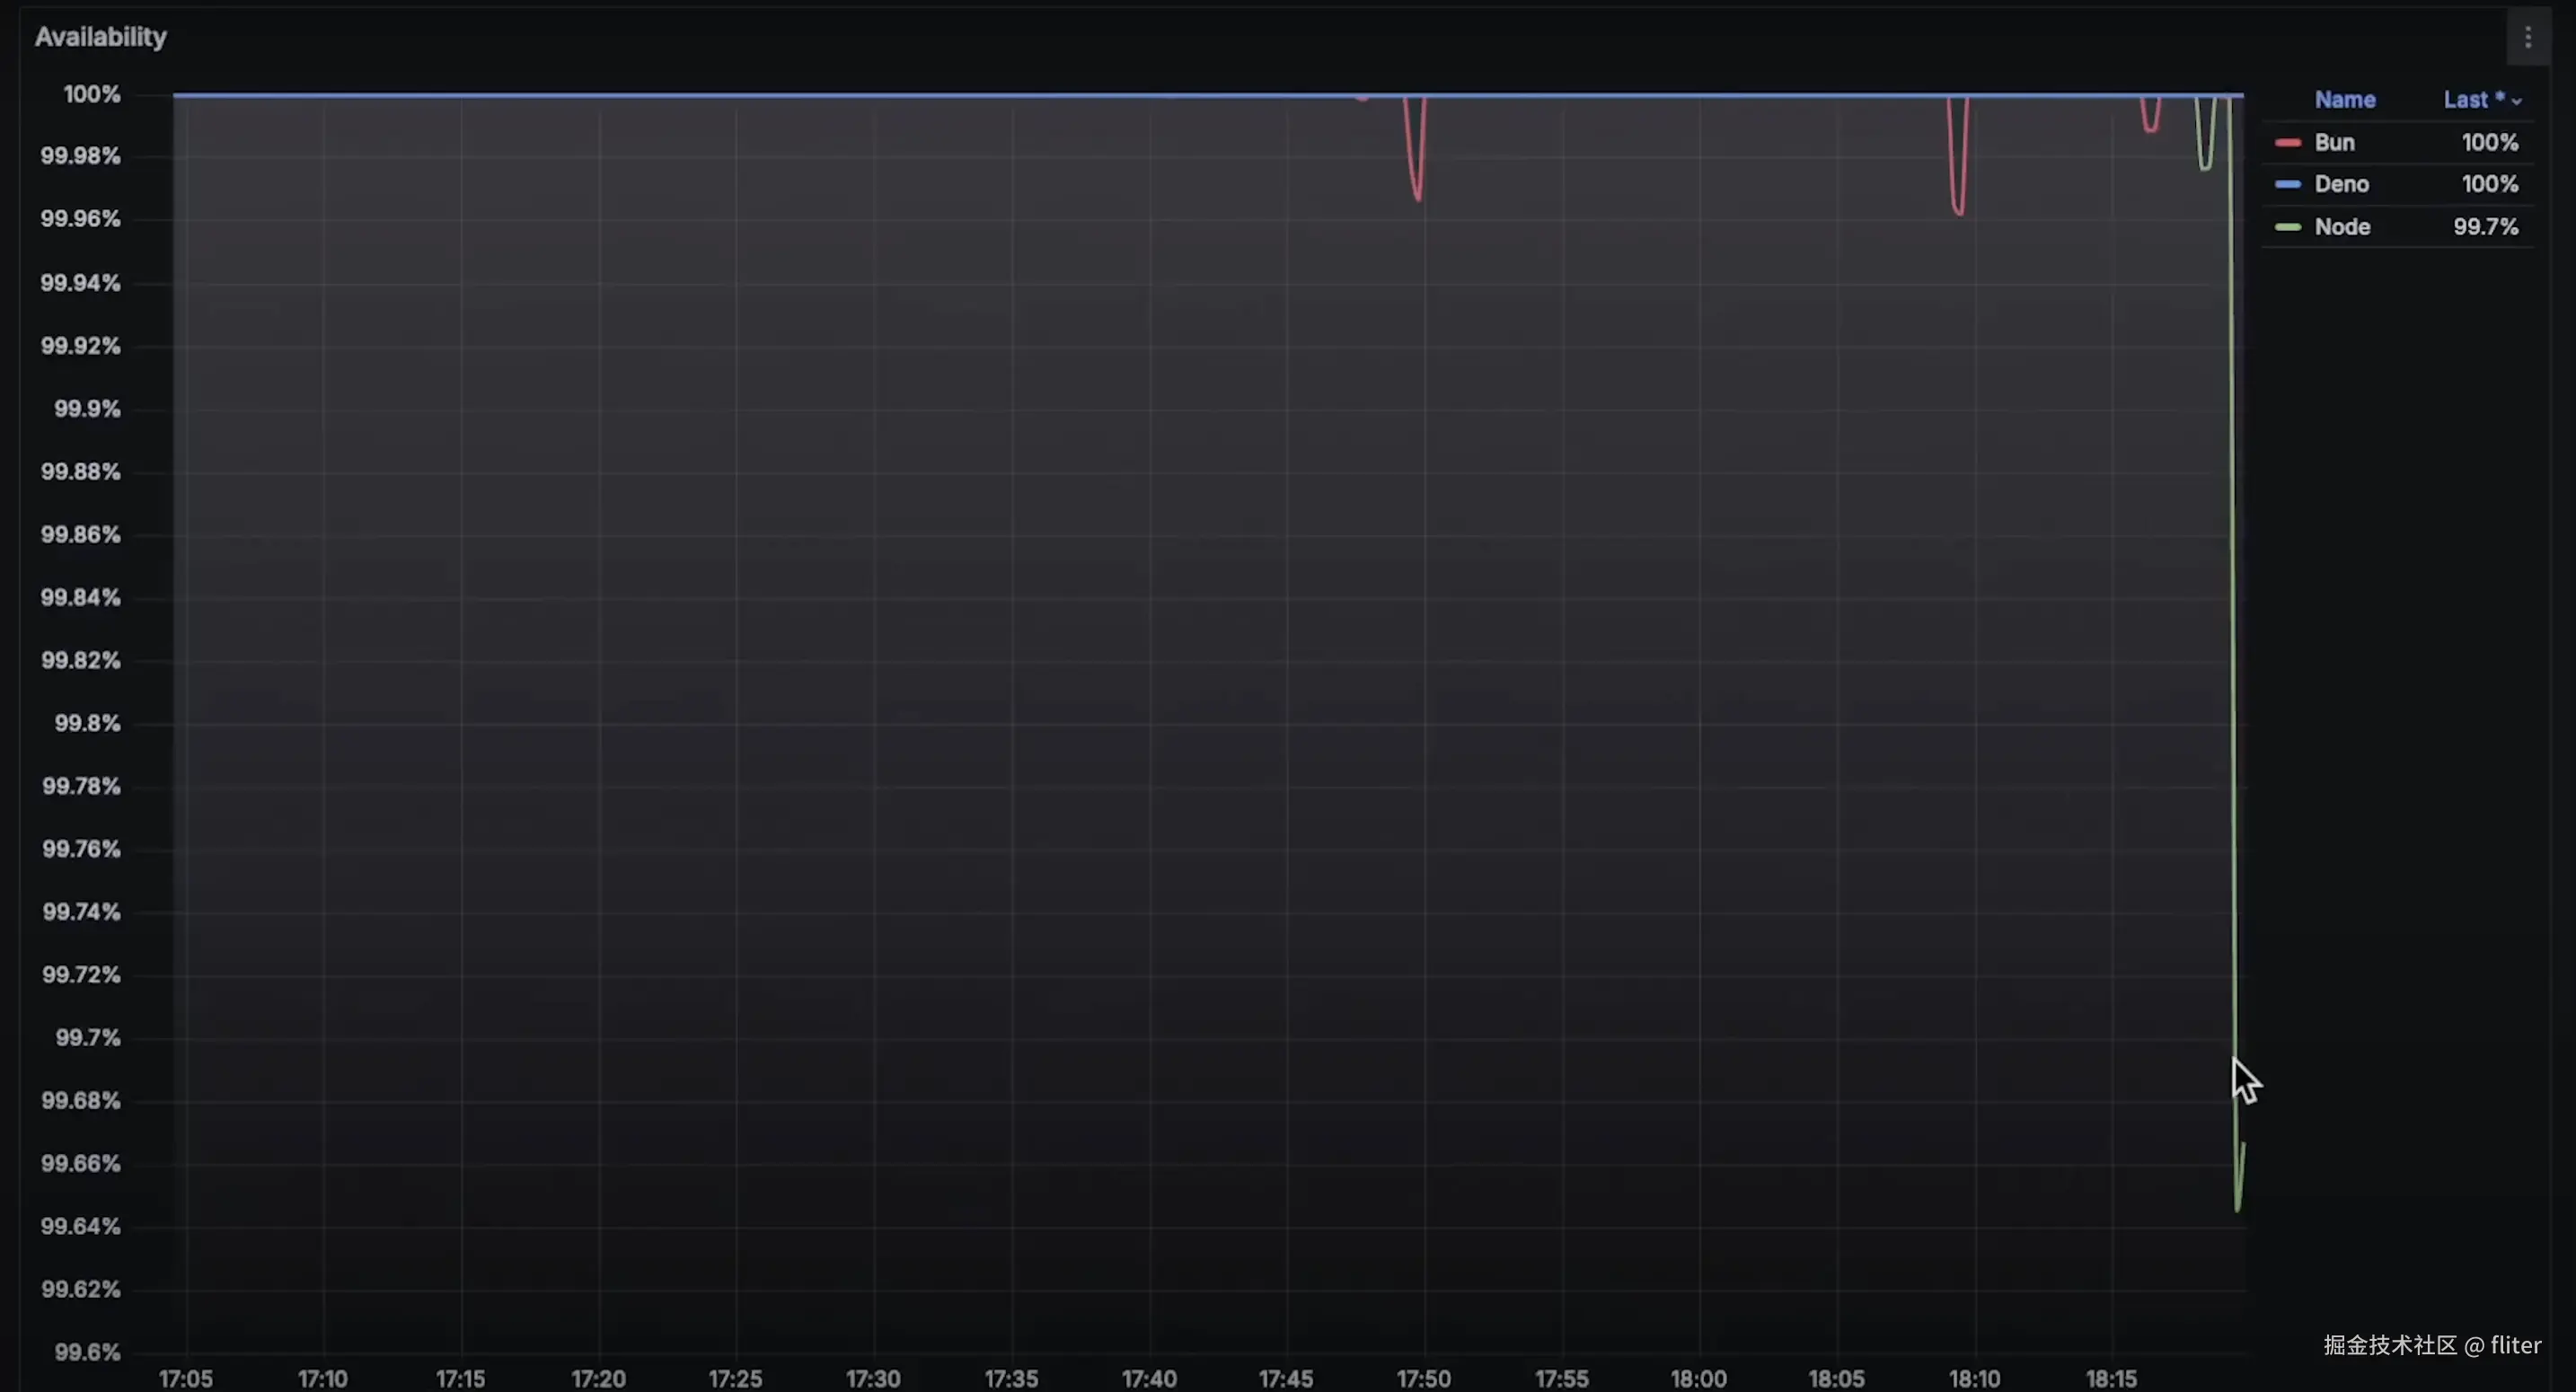Screen dimensions: 2576x1392
Task: Click the small red Bun dip after 18:15
Action: pos(2150,128)
